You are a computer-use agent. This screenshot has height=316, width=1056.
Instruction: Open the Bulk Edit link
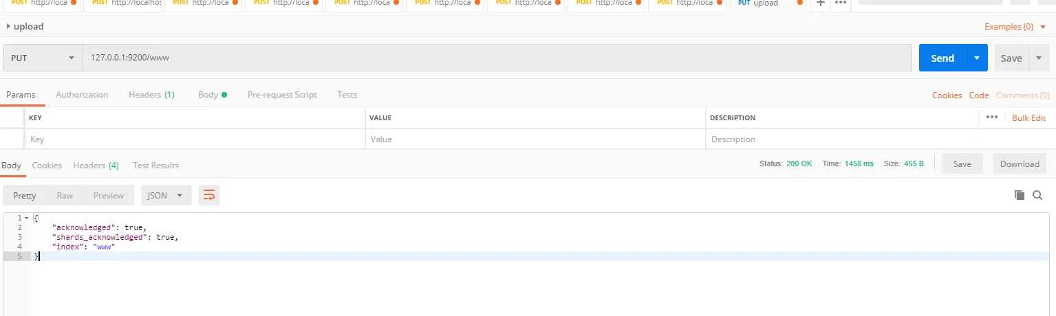[1028, 118]
